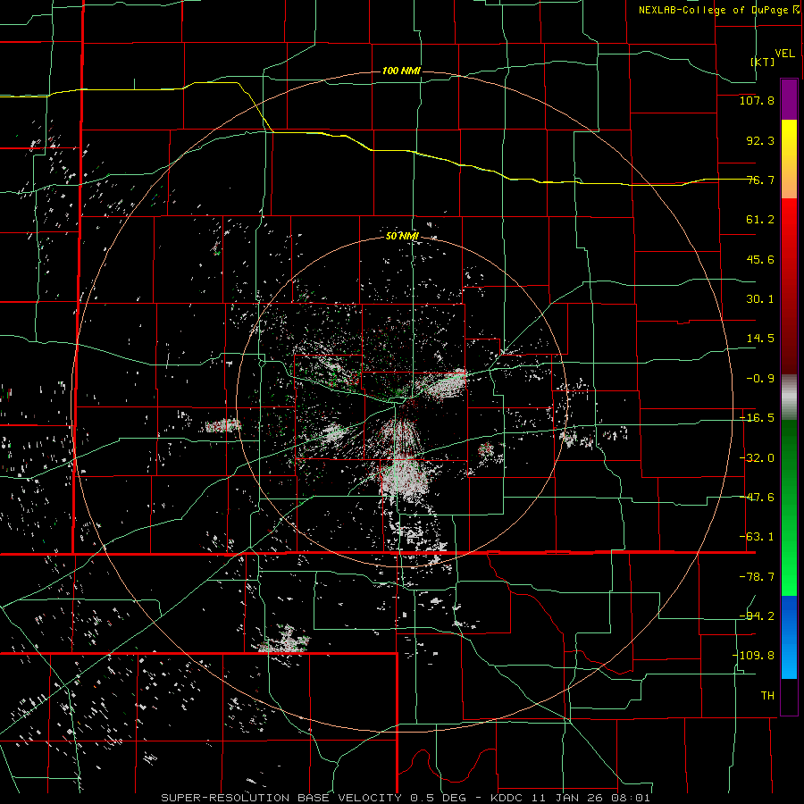Pick the gray zero-velocity segment of color bar
Viewport: 804px width, 804px height.
coord(789,397)
